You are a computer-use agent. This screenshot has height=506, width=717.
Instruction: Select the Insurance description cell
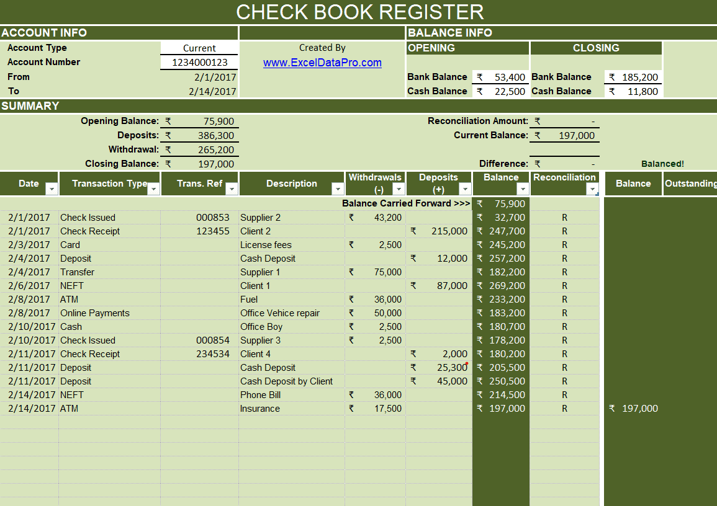tap(291, 409)
